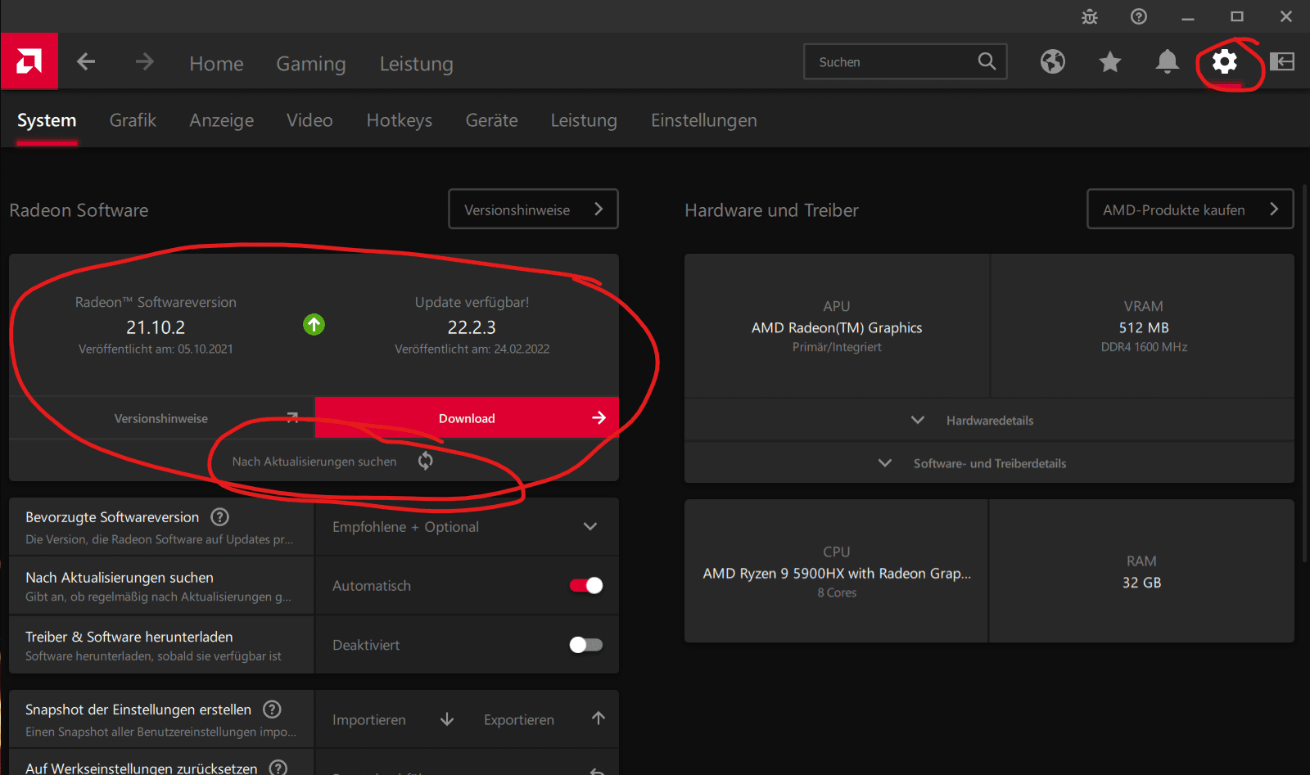Click the 512 MB VRAM value
Screen dimensions: 1310x775
click(1144, 327)
